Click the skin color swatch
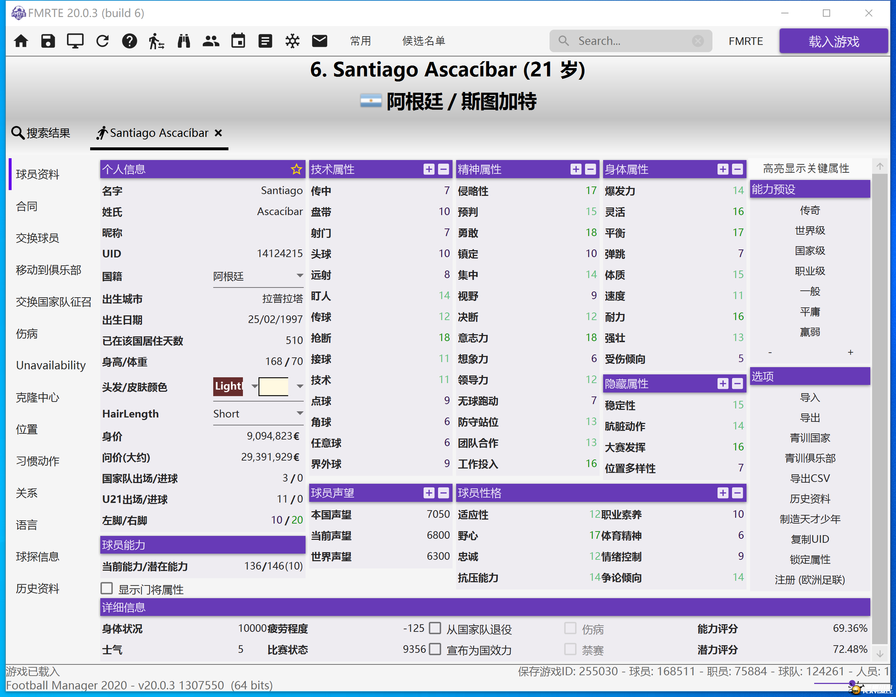Image resolution: width=896 pixels, height=697 pixels. click(273, 386)
